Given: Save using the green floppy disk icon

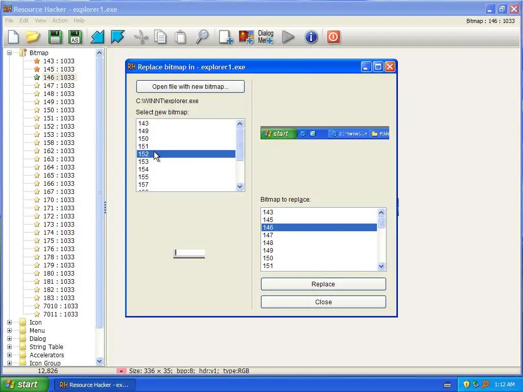Looking at the screenshot, I should click(55, 37).
